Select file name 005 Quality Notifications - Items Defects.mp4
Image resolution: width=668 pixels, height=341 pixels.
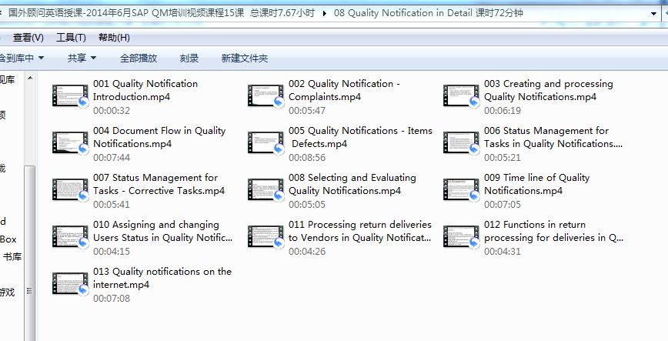[x=360, y=137]
